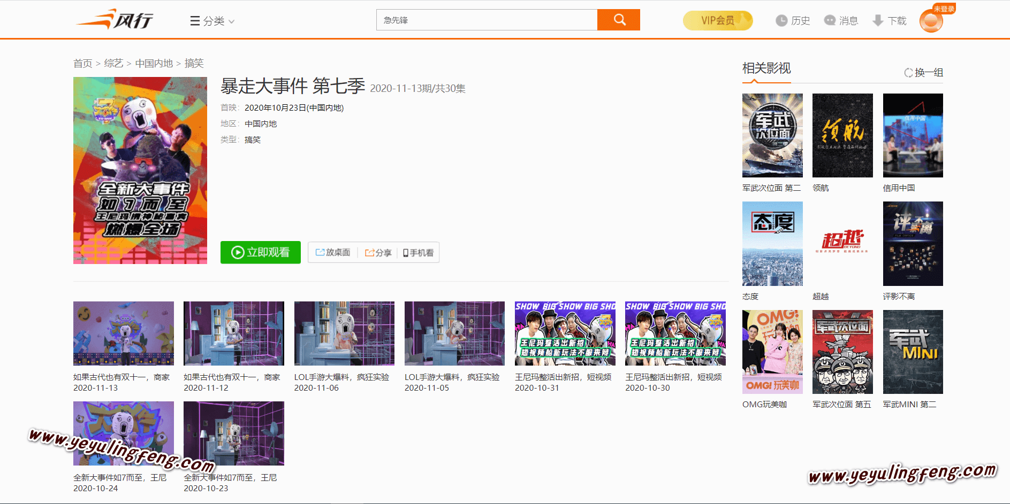Open 消息 messages
1010x504 pixels.
(841, 20)
